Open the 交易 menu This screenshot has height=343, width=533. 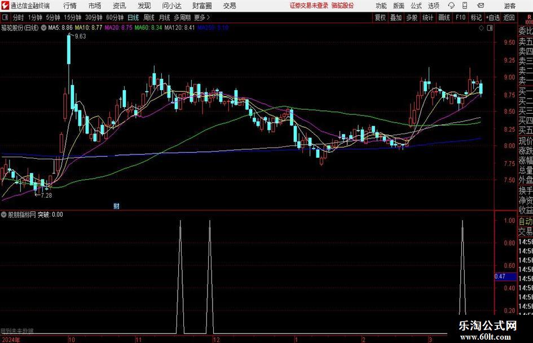230,6
